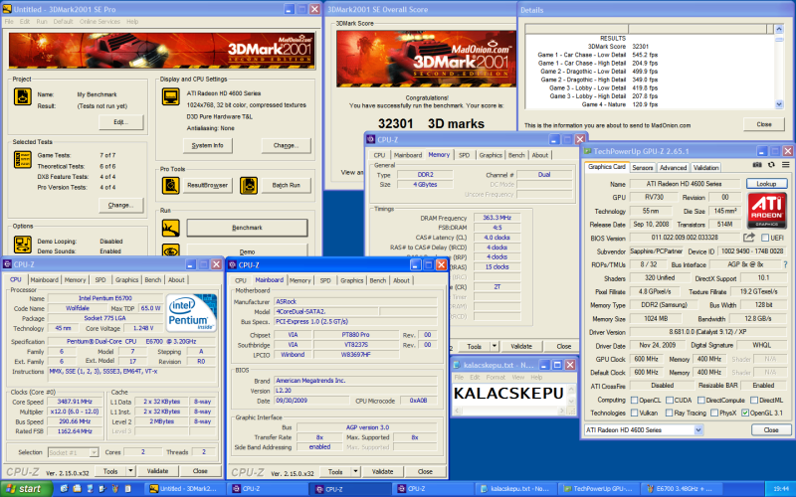Click the Project icon in 3DMark2001
This screenshot has width=796, height=497.
(x=22, y=96)
